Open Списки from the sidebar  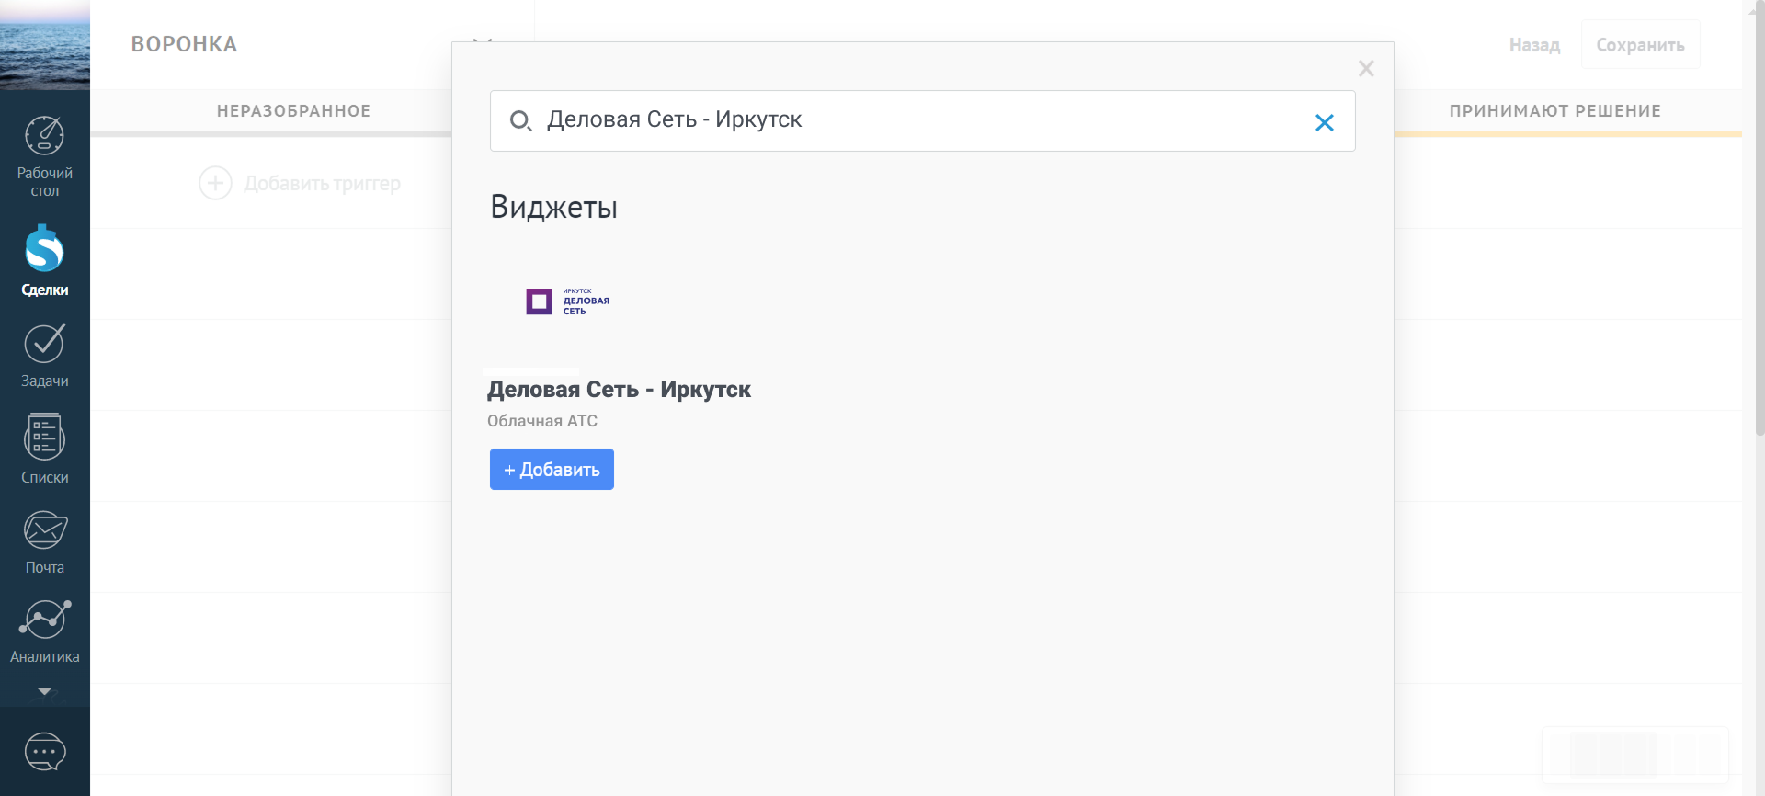[x=44, y=449]
